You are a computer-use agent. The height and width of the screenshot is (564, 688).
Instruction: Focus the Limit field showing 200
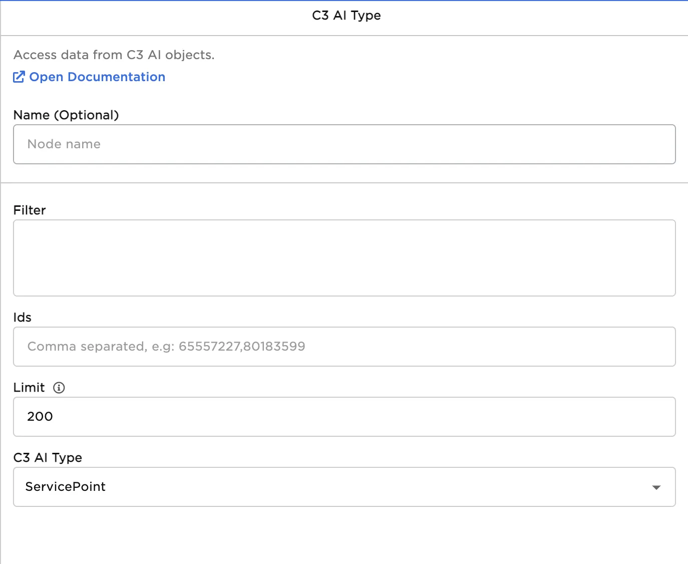tap(344, 417)
